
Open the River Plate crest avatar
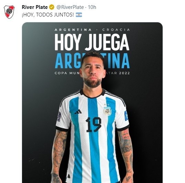(9, 12)
